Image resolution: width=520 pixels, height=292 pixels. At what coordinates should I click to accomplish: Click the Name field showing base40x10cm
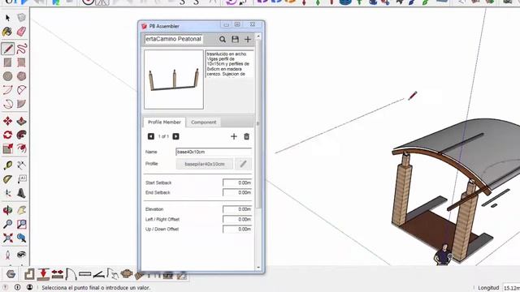coord(214,152)
